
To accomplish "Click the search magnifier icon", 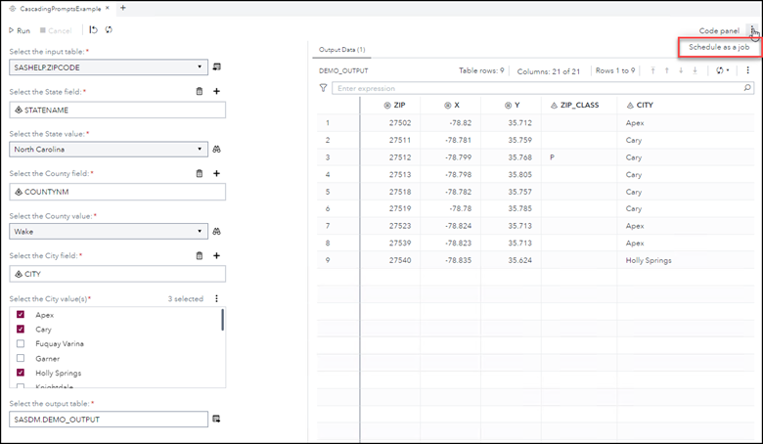I will click(747, 88).
